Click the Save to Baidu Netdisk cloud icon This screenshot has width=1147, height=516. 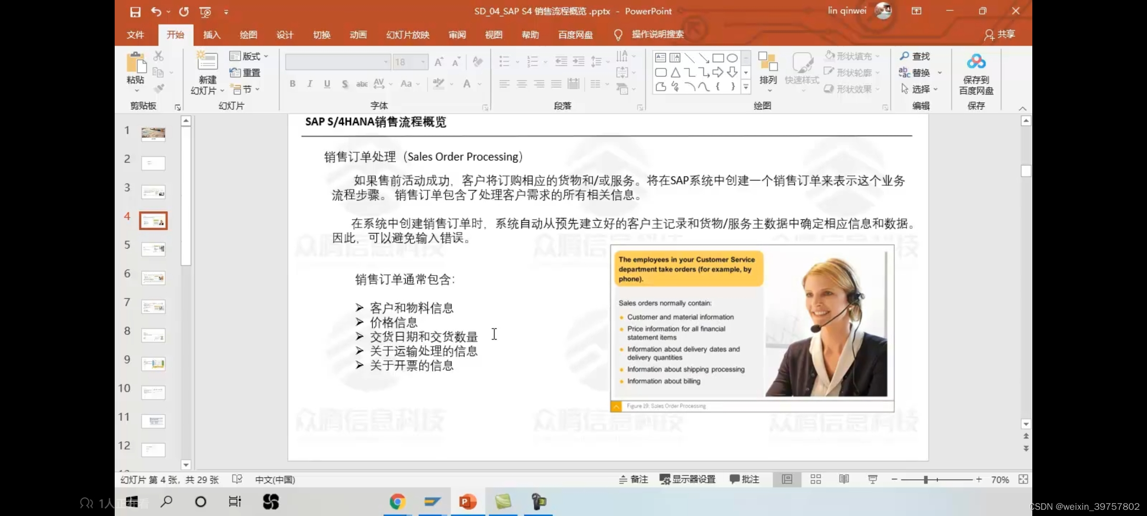(x=976, y=61)
